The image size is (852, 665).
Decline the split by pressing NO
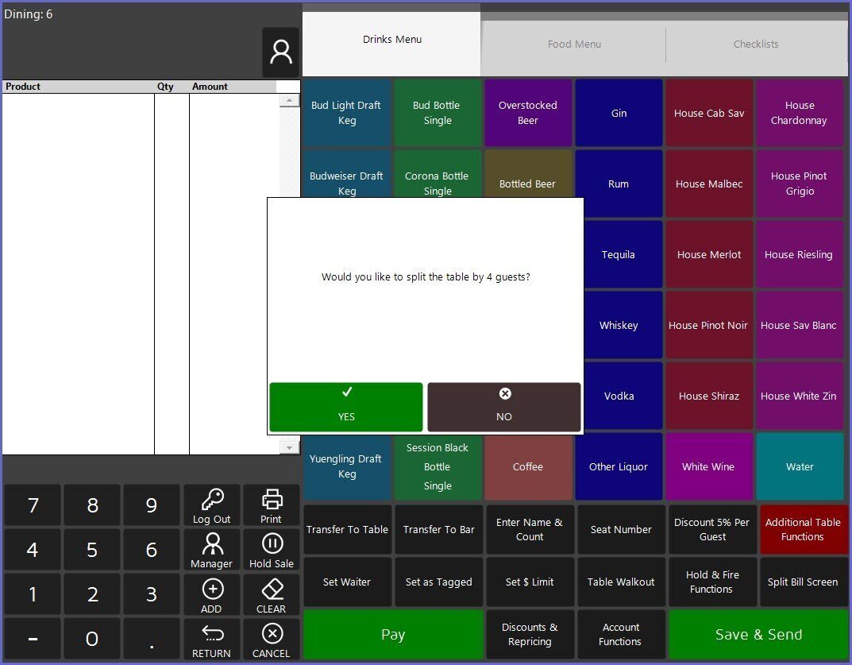click(x=504, y=407)
